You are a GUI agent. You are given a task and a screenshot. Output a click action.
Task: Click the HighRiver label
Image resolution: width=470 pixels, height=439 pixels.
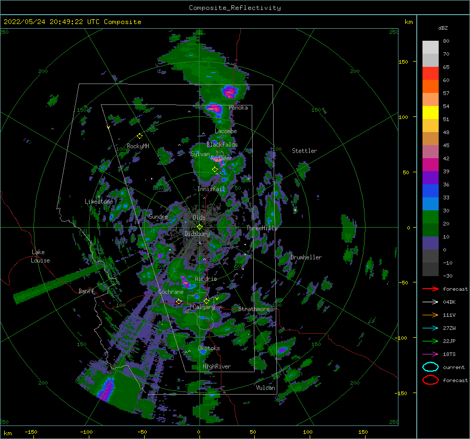217,366
